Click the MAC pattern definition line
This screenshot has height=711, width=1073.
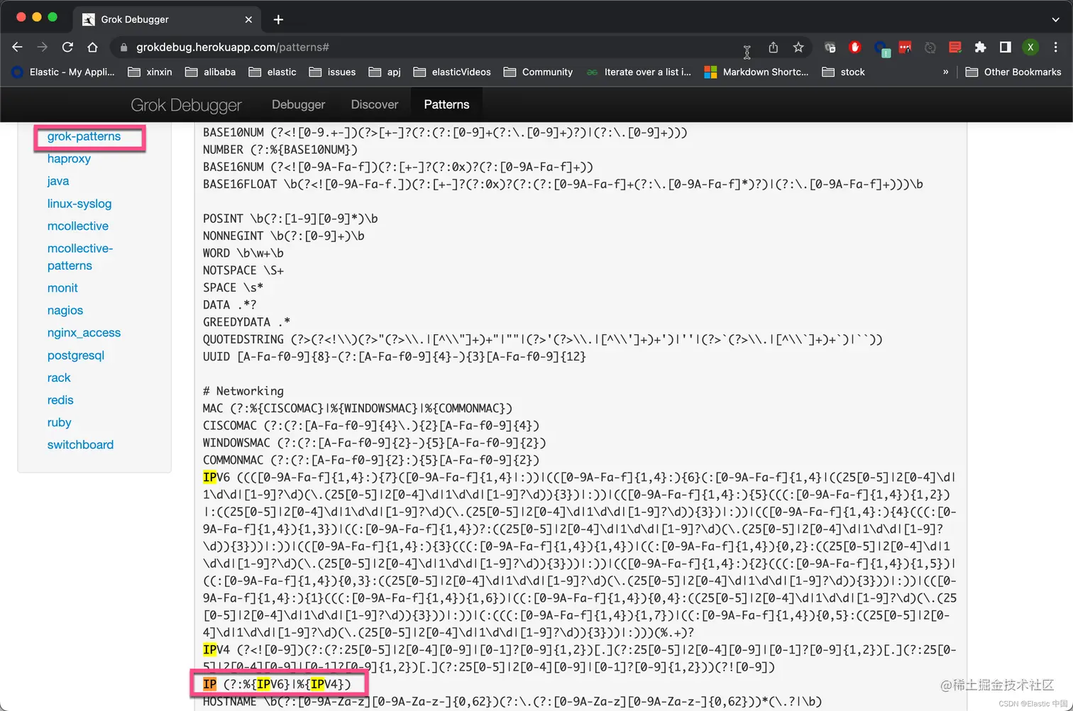[358, 409]
